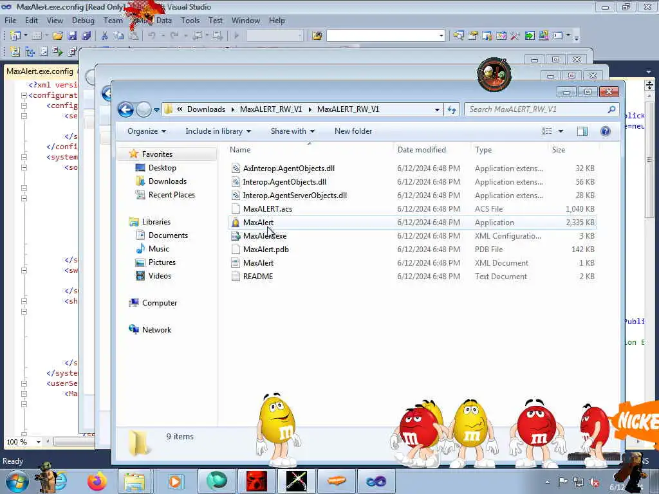Open the Explorer recent pages arrow
This screenshot has height=494, width=659.
pos(156,110)
